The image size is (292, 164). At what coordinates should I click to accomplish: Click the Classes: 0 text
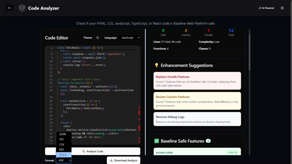coord(204,49)
